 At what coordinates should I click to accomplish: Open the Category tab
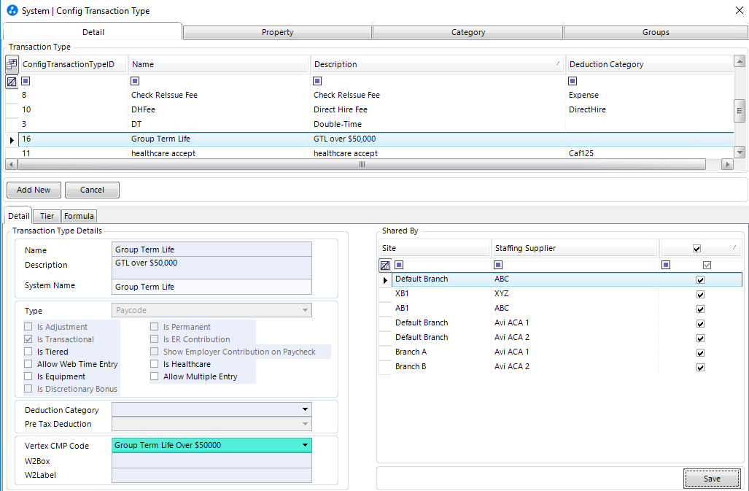pyautogui.click(x=468, y=32)
